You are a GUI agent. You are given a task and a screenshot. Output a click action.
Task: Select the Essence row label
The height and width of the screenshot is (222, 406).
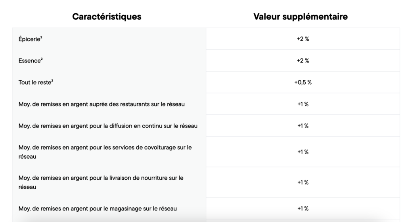tap(29, 61)
